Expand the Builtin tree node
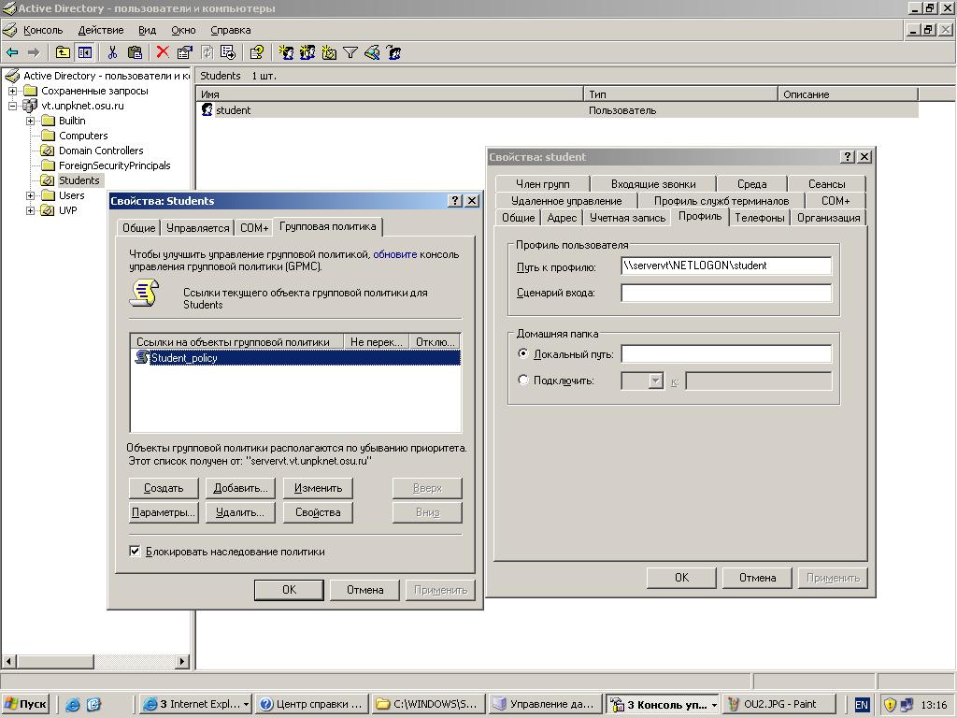The width and height of the screenshot is (957, 718). pos(30,121)
